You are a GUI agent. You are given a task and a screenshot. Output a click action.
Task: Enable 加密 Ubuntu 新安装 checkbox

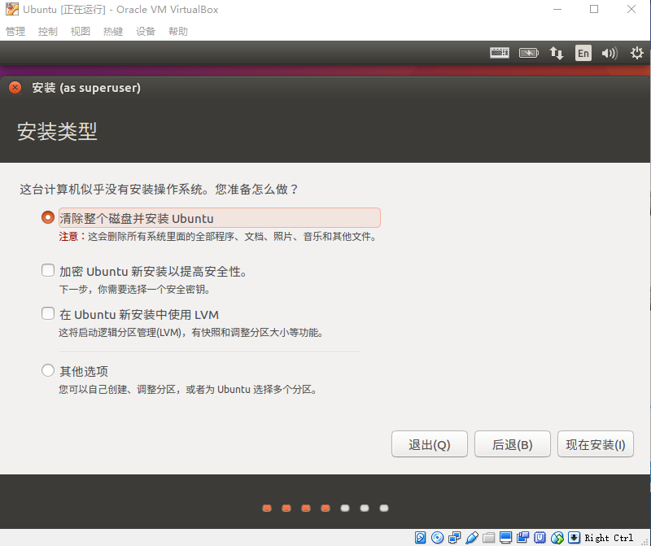coord(48,271)
